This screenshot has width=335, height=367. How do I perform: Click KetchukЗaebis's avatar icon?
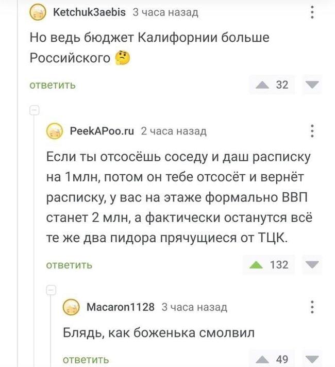coord(38,12)
